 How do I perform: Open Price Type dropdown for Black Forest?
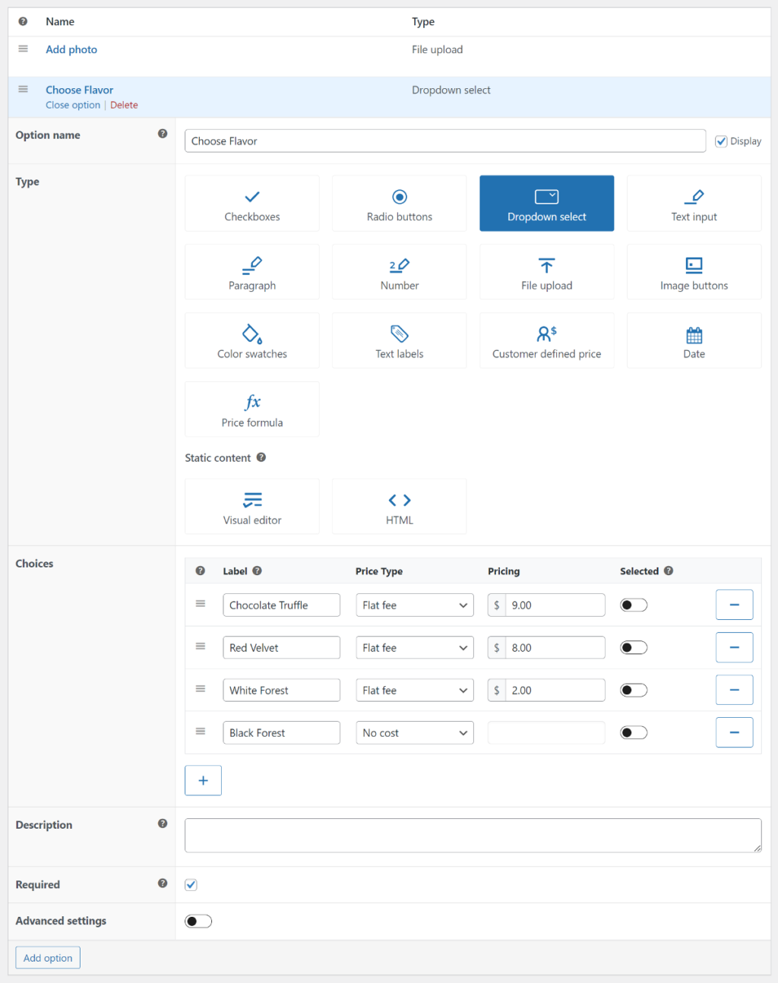(x=414, y=733)
